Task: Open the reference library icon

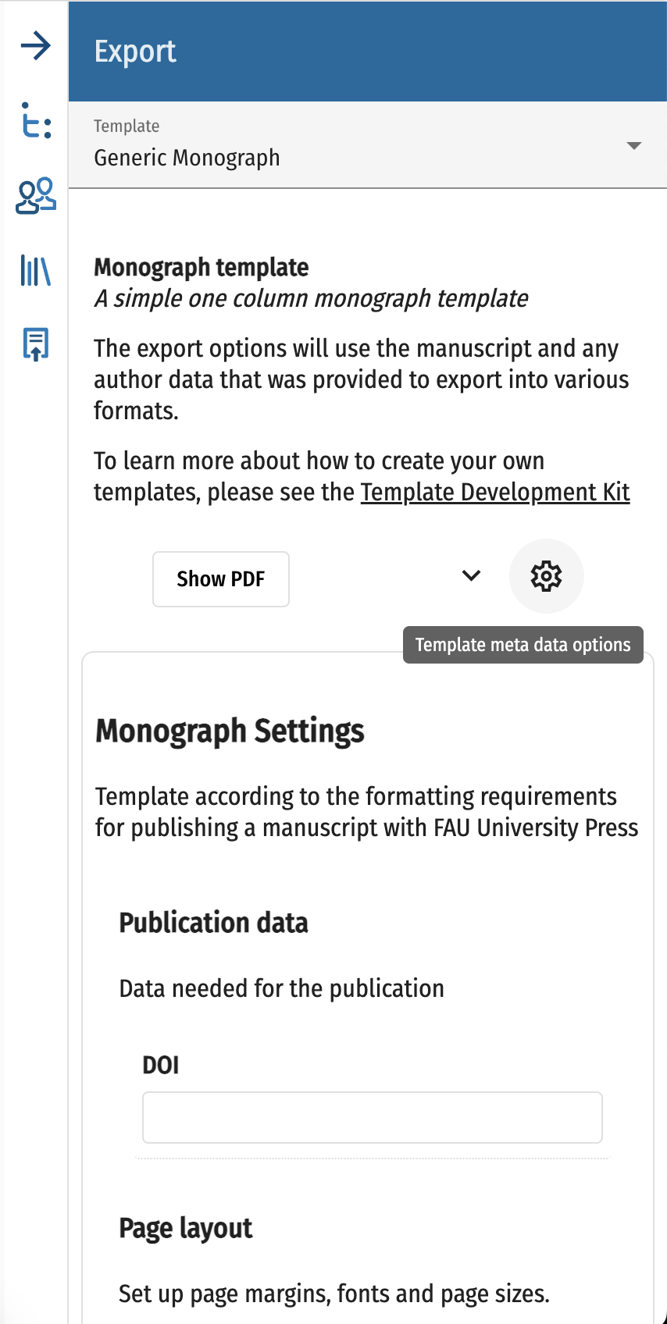Action: pyautogui.click(x=36, y=270)
